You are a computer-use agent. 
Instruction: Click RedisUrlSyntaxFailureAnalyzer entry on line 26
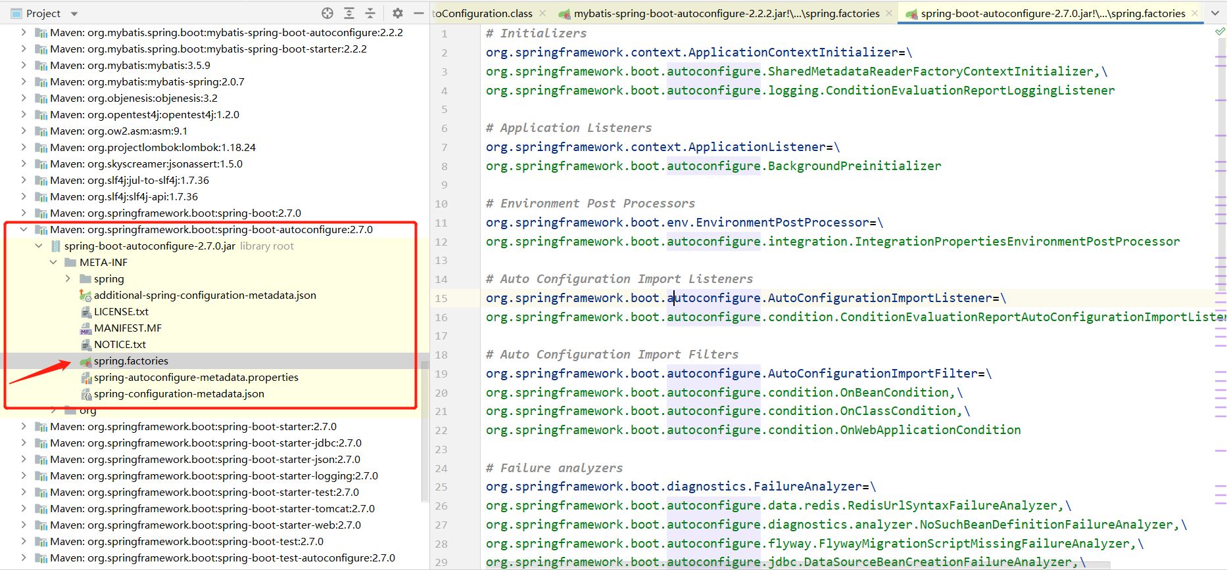point(952,505)
